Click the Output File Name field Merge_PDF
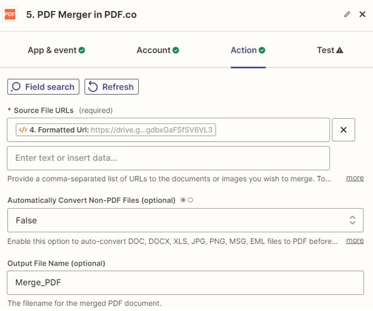The height and width of the screenshot is (311, 373). click(186, 282)
